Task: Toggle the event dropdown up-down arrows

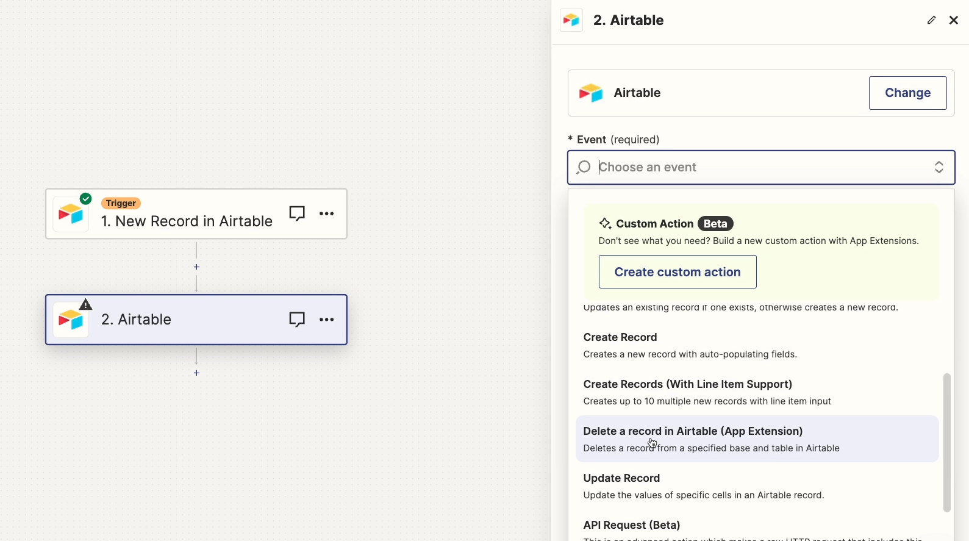Action: [x=939, y=167]
